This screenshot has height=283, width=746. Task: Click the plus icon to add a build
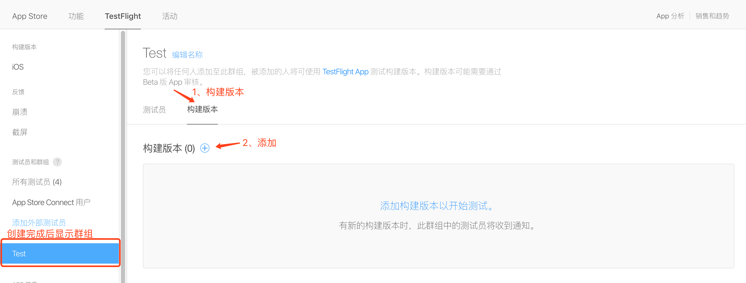[x=205, y=148]
